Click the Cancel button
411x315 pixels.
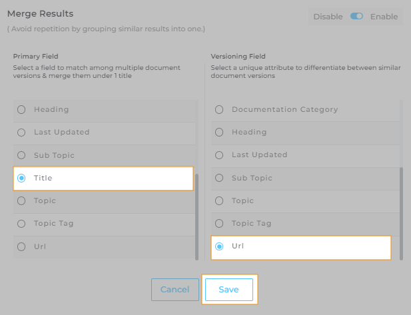click(x=175, y=290)
